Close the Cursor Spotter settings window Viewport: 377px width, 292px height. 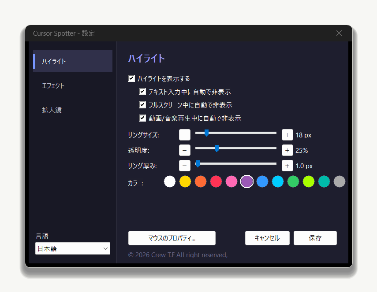[x=339, y=33]
